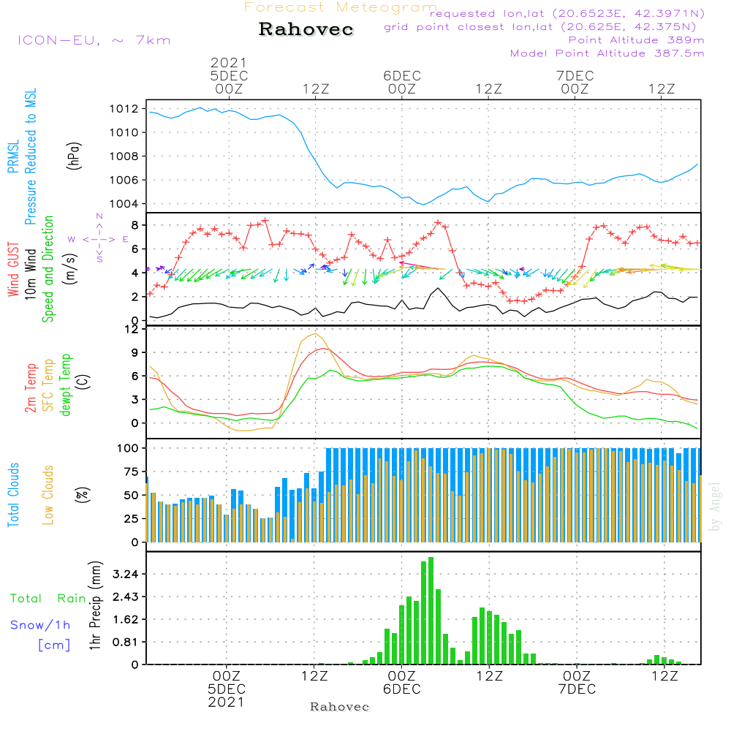Image resolution: width=731 pixels, height=731 pixels.
Task: Click the Total Rain legend label
Action: (48, 599)
